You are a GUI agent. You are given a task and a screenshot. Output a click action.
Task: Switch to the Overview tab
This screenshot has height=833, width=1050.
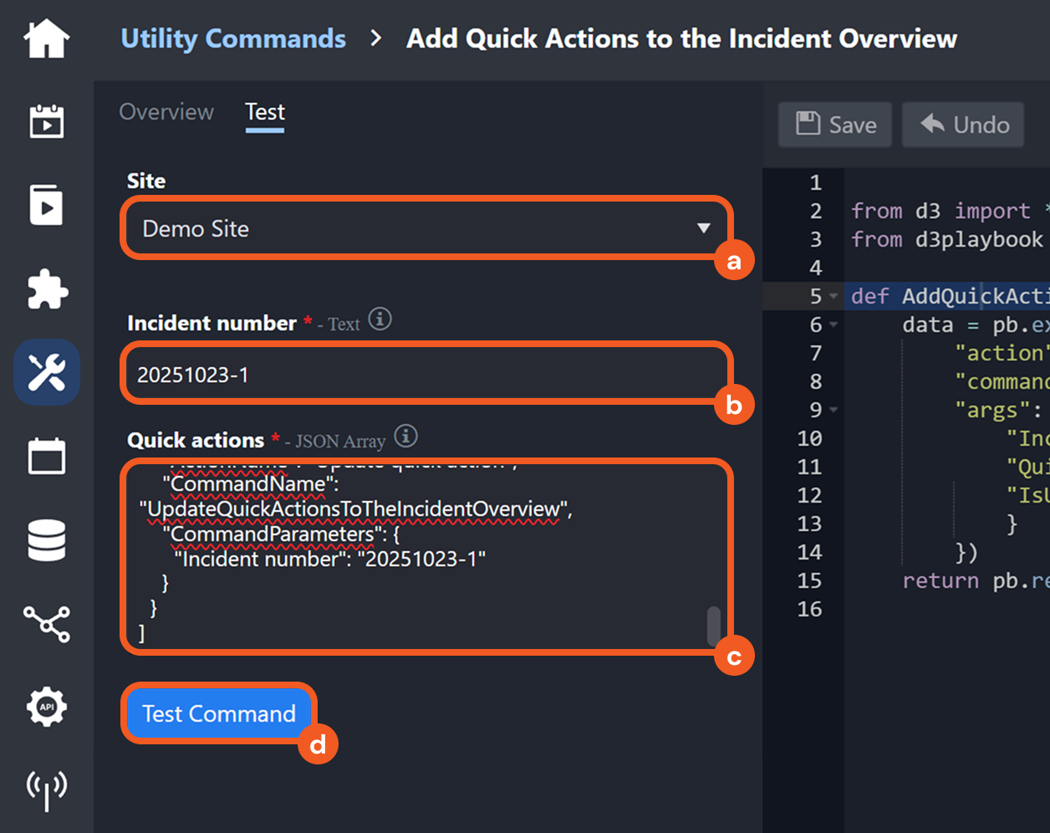click(166, 112)
